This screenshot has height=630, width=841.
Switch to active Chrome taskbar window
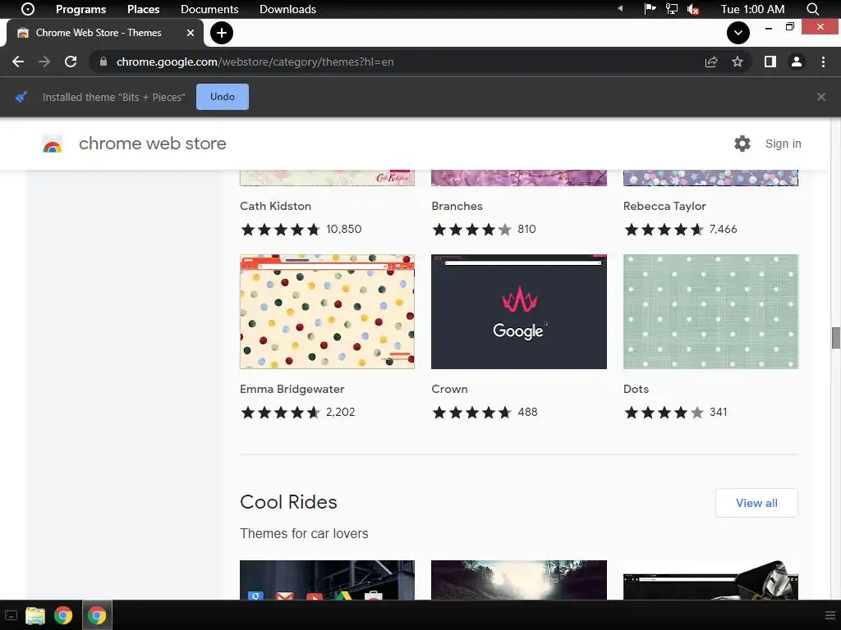pos(97,615)
